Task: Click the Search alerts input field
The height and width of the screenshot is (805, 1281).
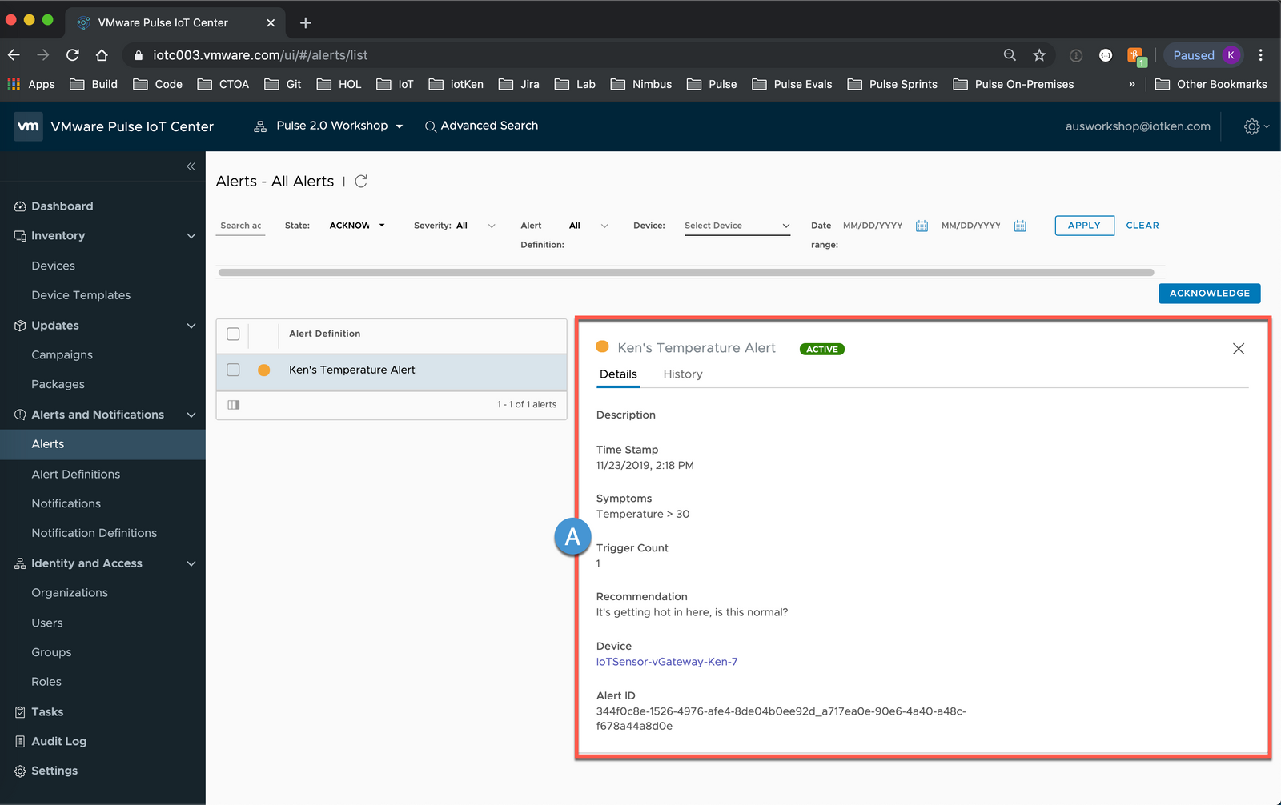Action: coord(241,226)
